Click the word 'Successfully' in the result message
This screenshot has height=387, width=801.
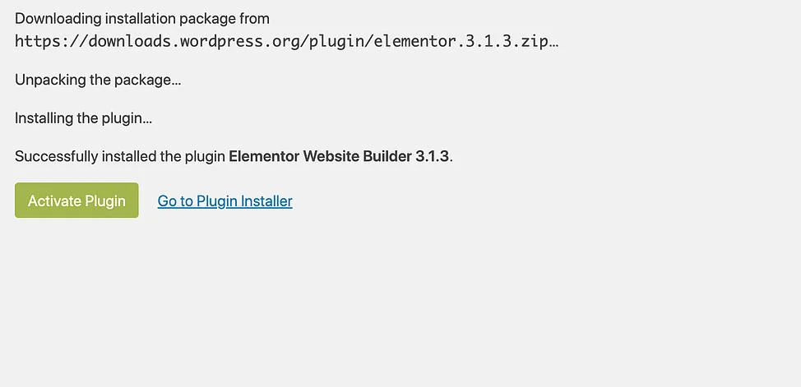[x=57, y=156]
